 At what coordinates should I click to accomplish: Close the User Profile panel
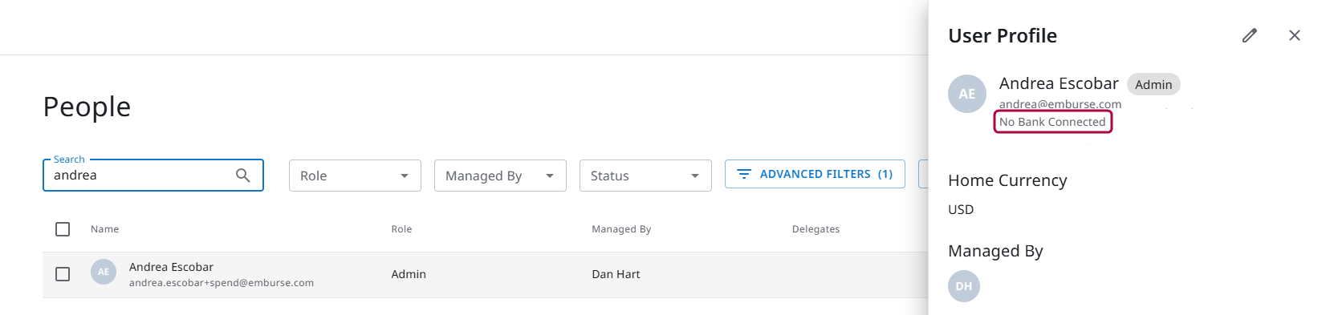pos(1294,35)
